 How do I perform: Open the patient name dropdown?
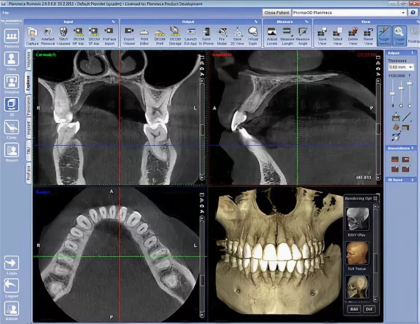403,13
